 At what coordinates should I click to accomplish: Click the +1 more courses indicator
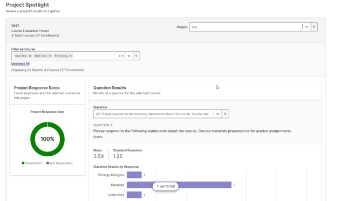click(x=121, y=56)
